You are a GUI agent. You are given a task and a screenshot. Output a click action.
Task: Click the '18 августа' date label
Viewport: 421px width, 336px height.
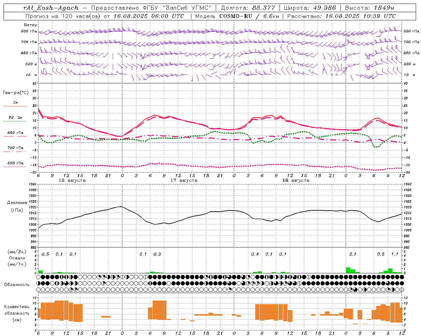tap(296, 180)
